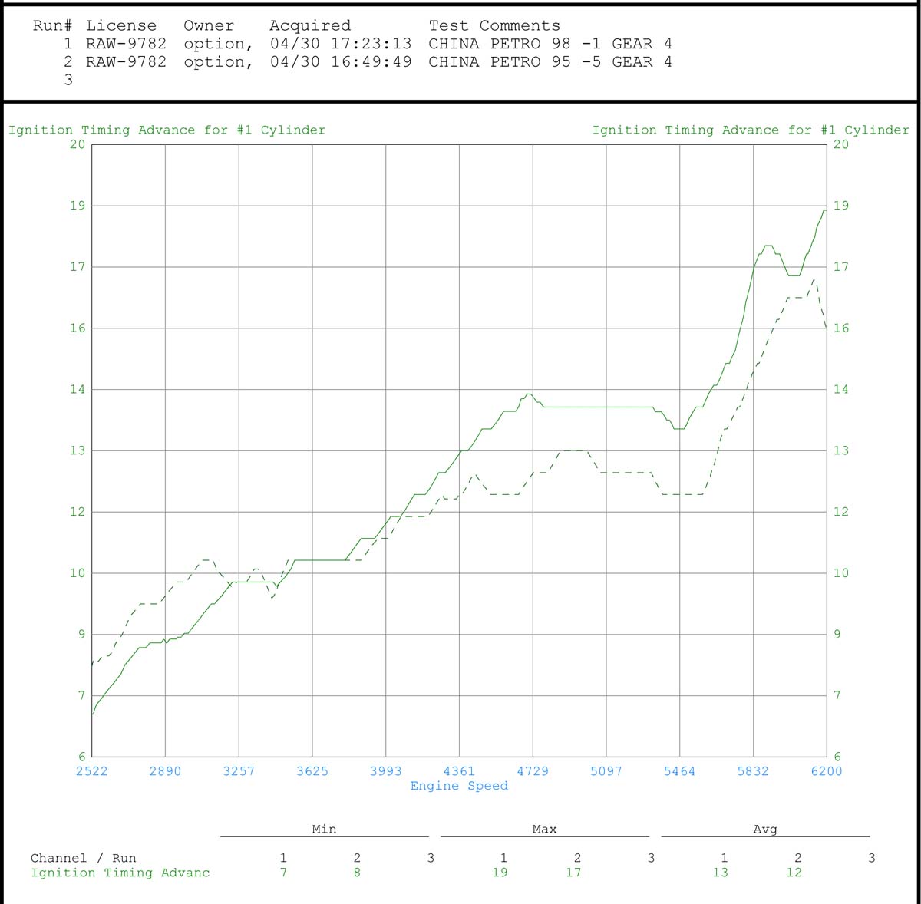The height and width of the screenshot is (904, 921).
Task: Click Run 1 acquired time 17:23:13
Action: pos(371,44)
